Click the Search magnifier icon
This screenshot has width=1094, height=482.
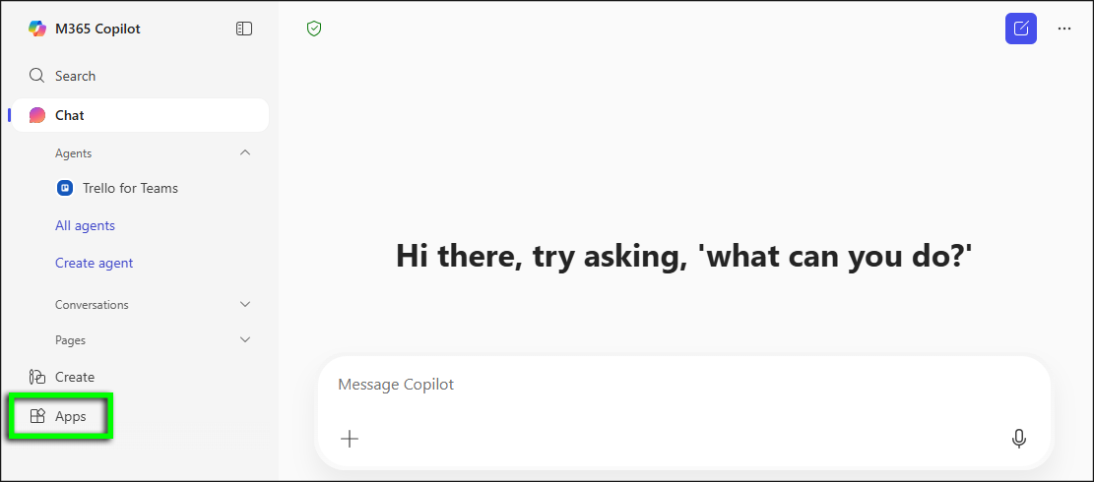[x=37, y=76]
